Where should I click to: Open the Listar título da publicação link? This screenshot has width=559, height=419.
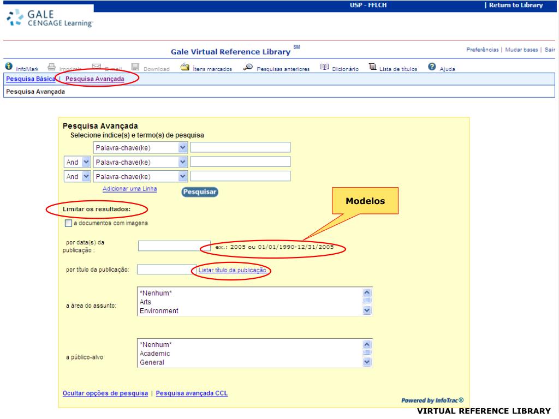233,270
